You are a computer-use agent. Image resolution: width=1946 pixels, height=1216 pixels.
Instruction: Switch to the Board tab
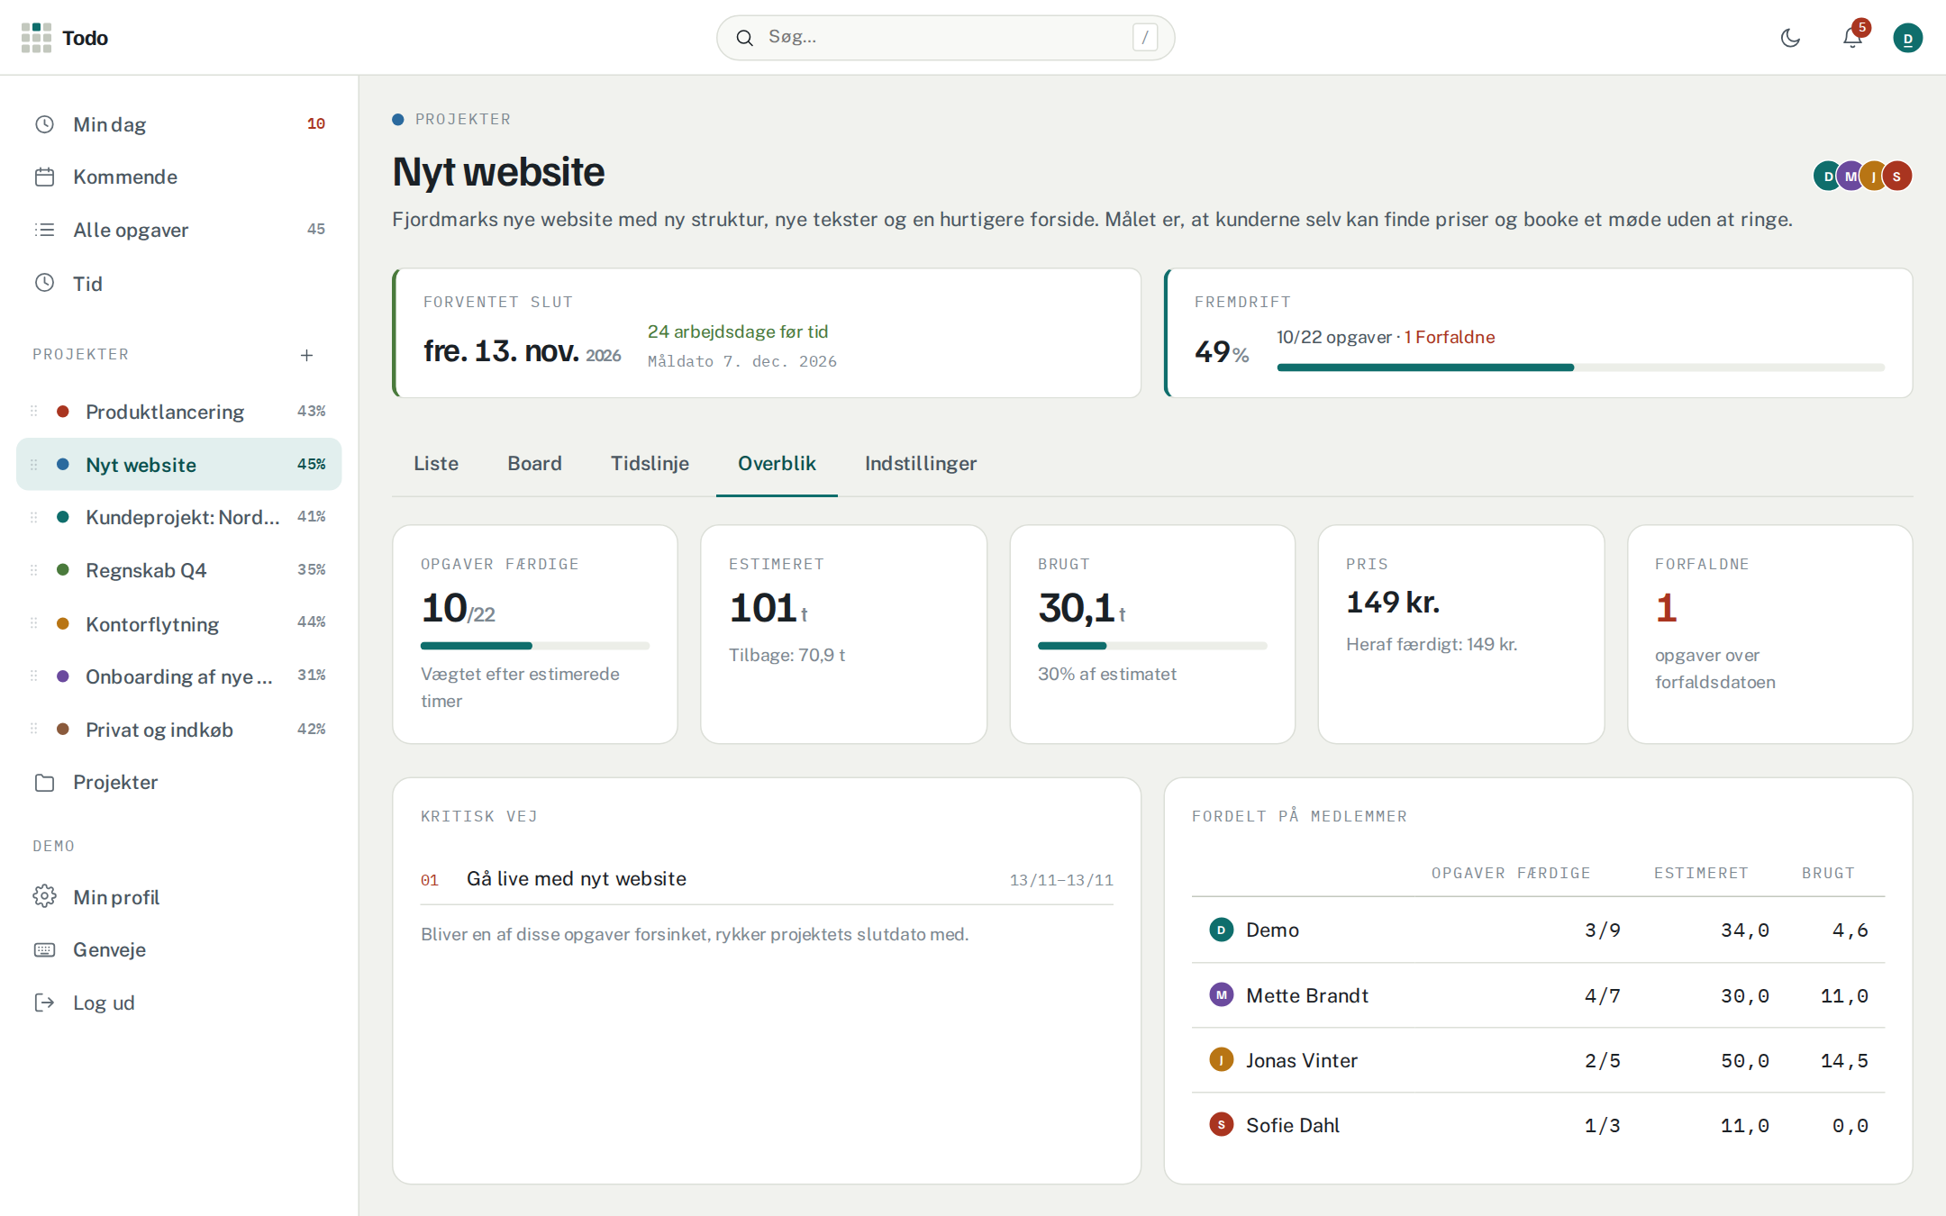pyautogui.click(x=534, y=463)
